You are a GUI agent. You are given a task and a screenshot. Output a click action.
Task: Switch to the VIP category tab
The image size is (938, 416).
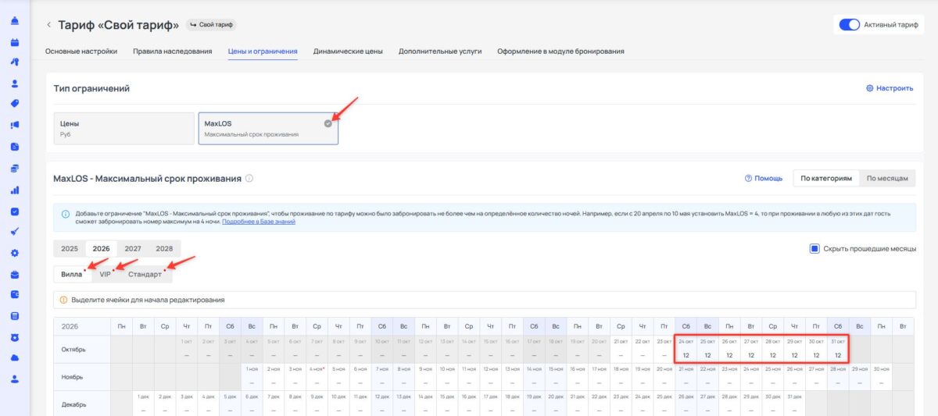click(x=106, y=275)
